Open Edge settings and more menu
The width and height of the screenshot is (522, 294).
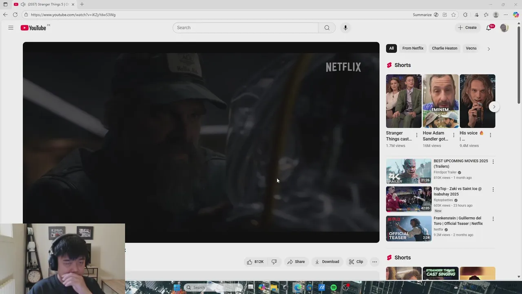pyautogui.click(x=506, y=15)
